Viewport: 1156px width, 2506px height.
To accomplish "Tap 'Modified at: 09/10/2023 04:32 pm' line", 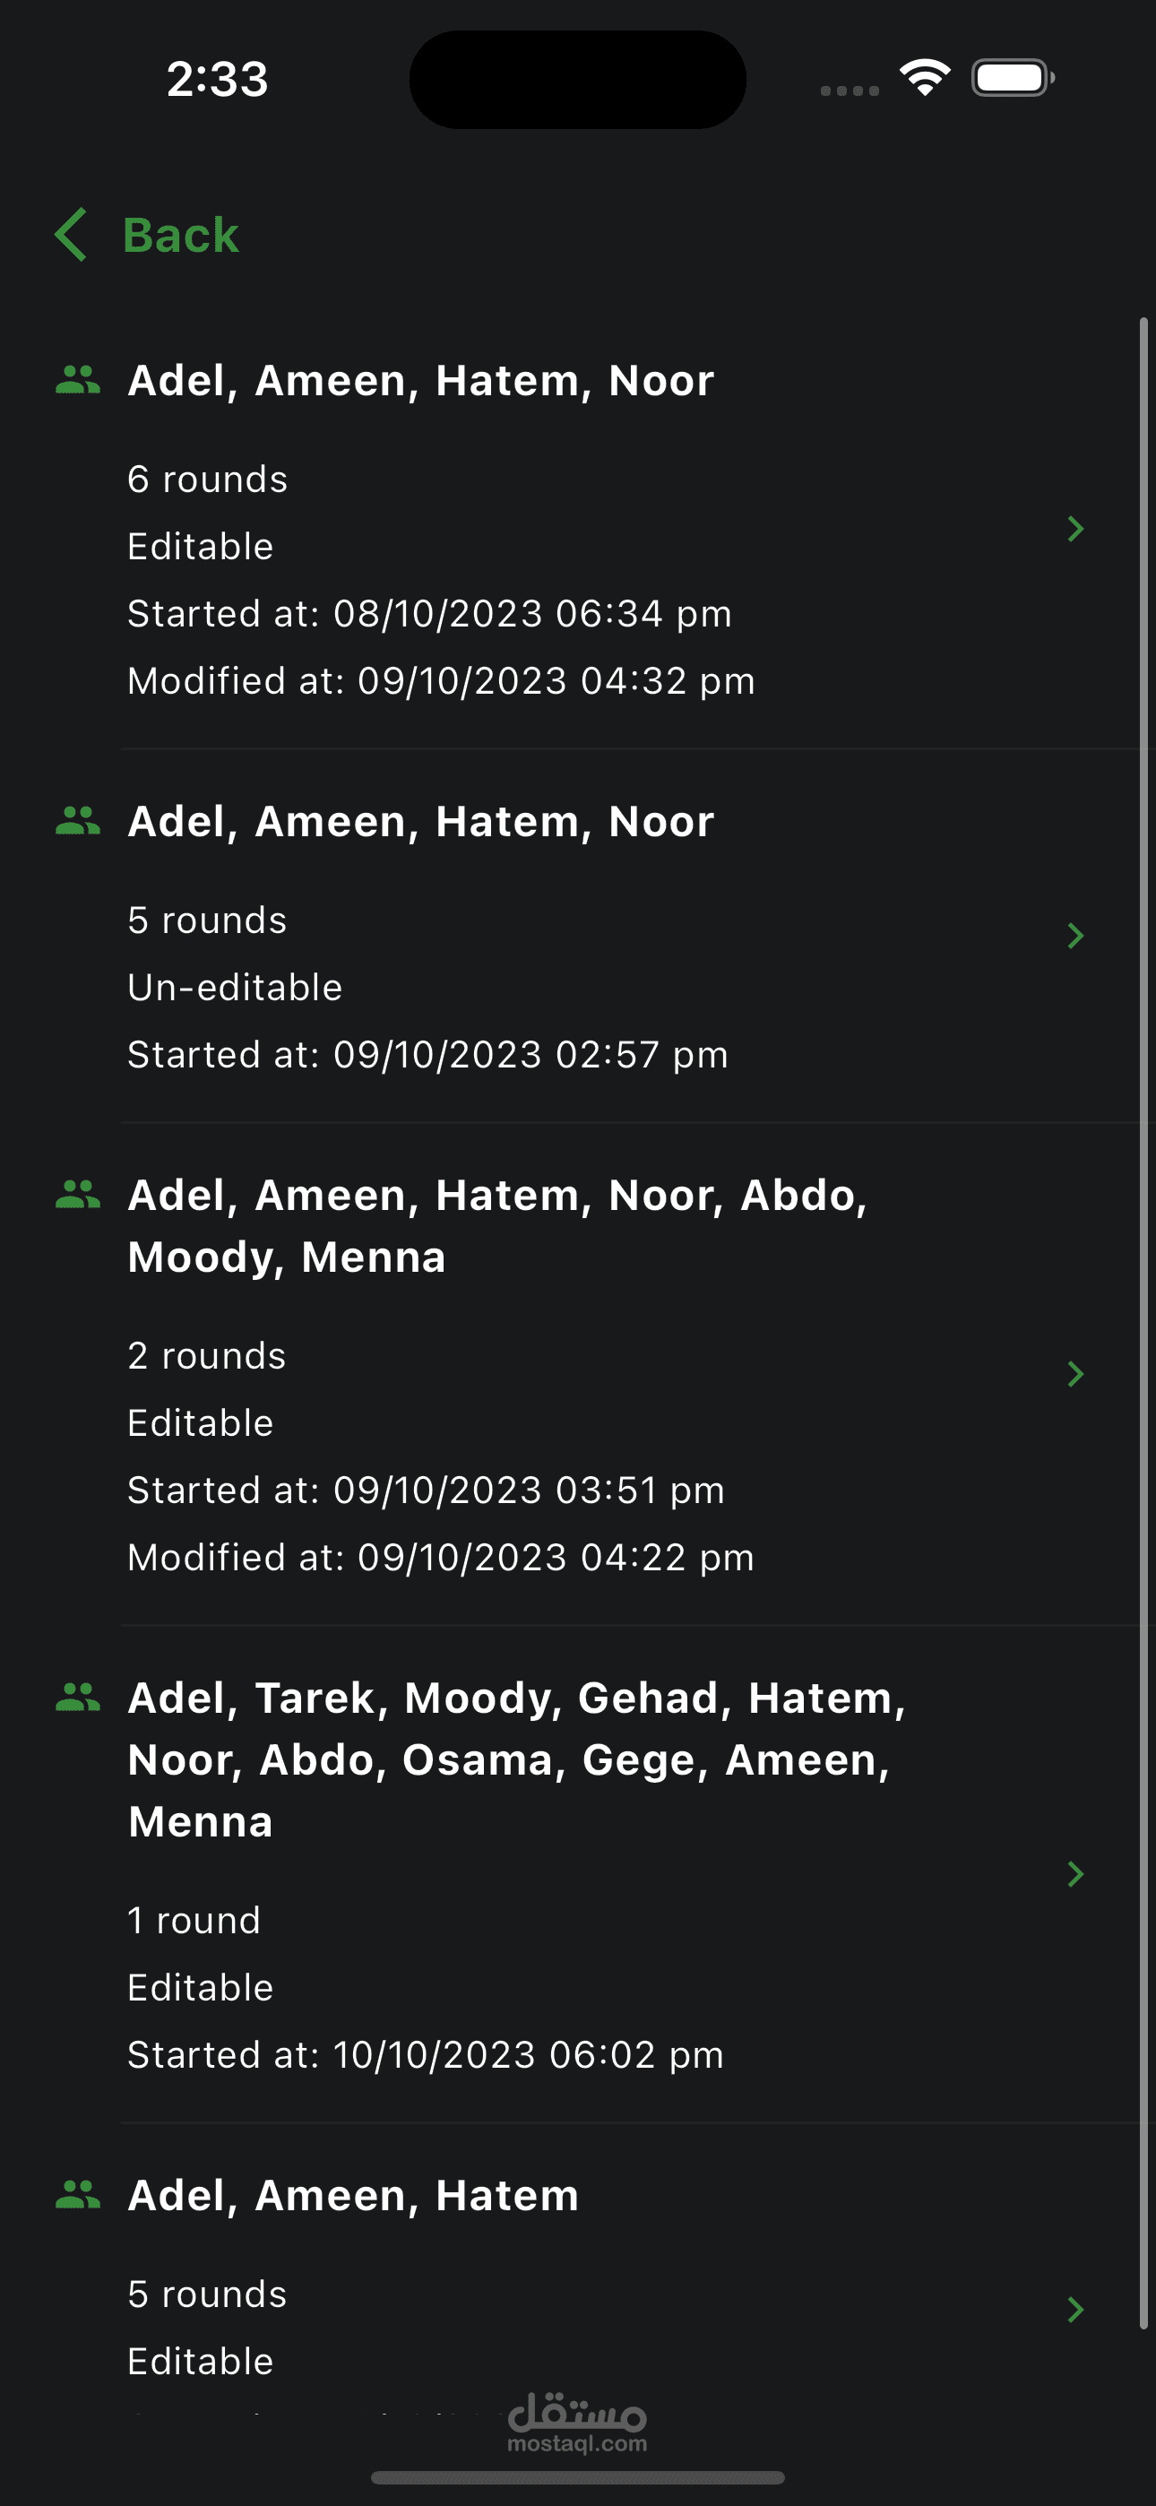I will click(x=441, y=681).
